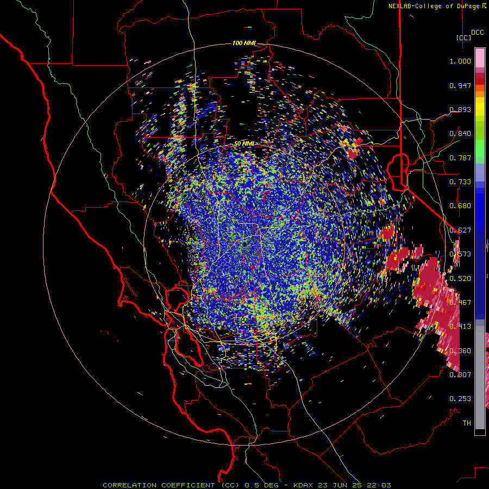Click the KDAX station ID in the caption
The width and height of the screenshot is (489, 489).
click(304, 485)
